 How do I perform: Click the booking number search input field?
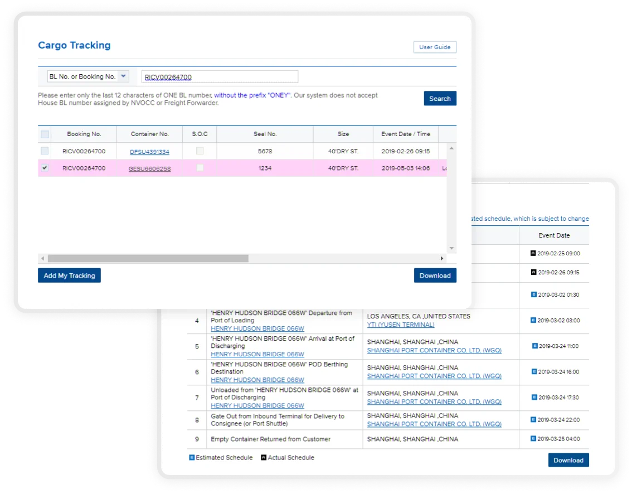pyautogui.click(x=220, y=77)
